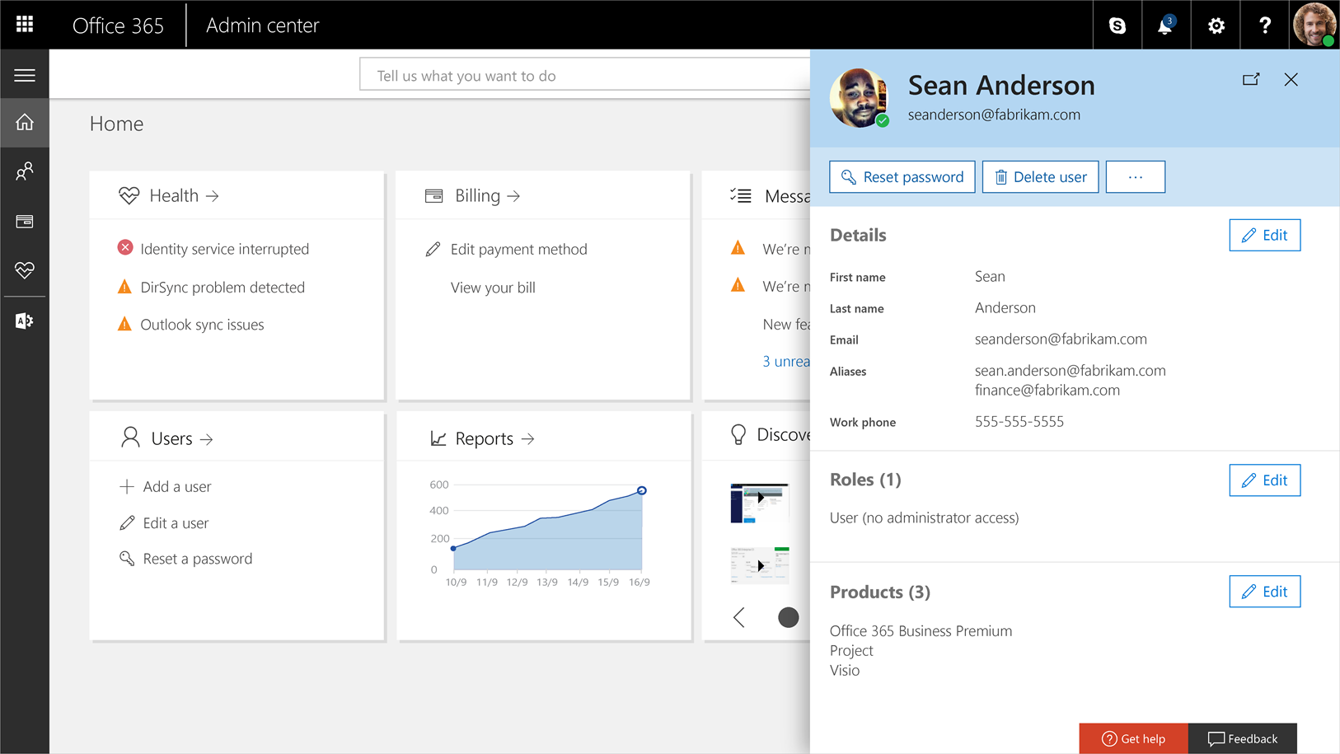This screenshot has width=1340, height=754.
Task: Select the Health heart icon in the sidebar
Action: (24, 270)
